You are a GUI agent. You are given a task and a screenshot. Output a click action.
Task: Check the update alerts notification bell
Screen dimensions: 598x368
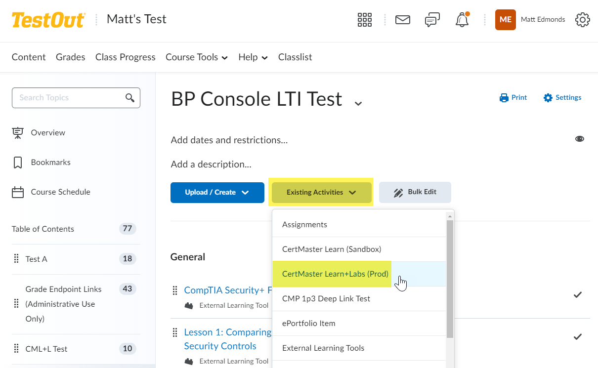coord(462,20)
